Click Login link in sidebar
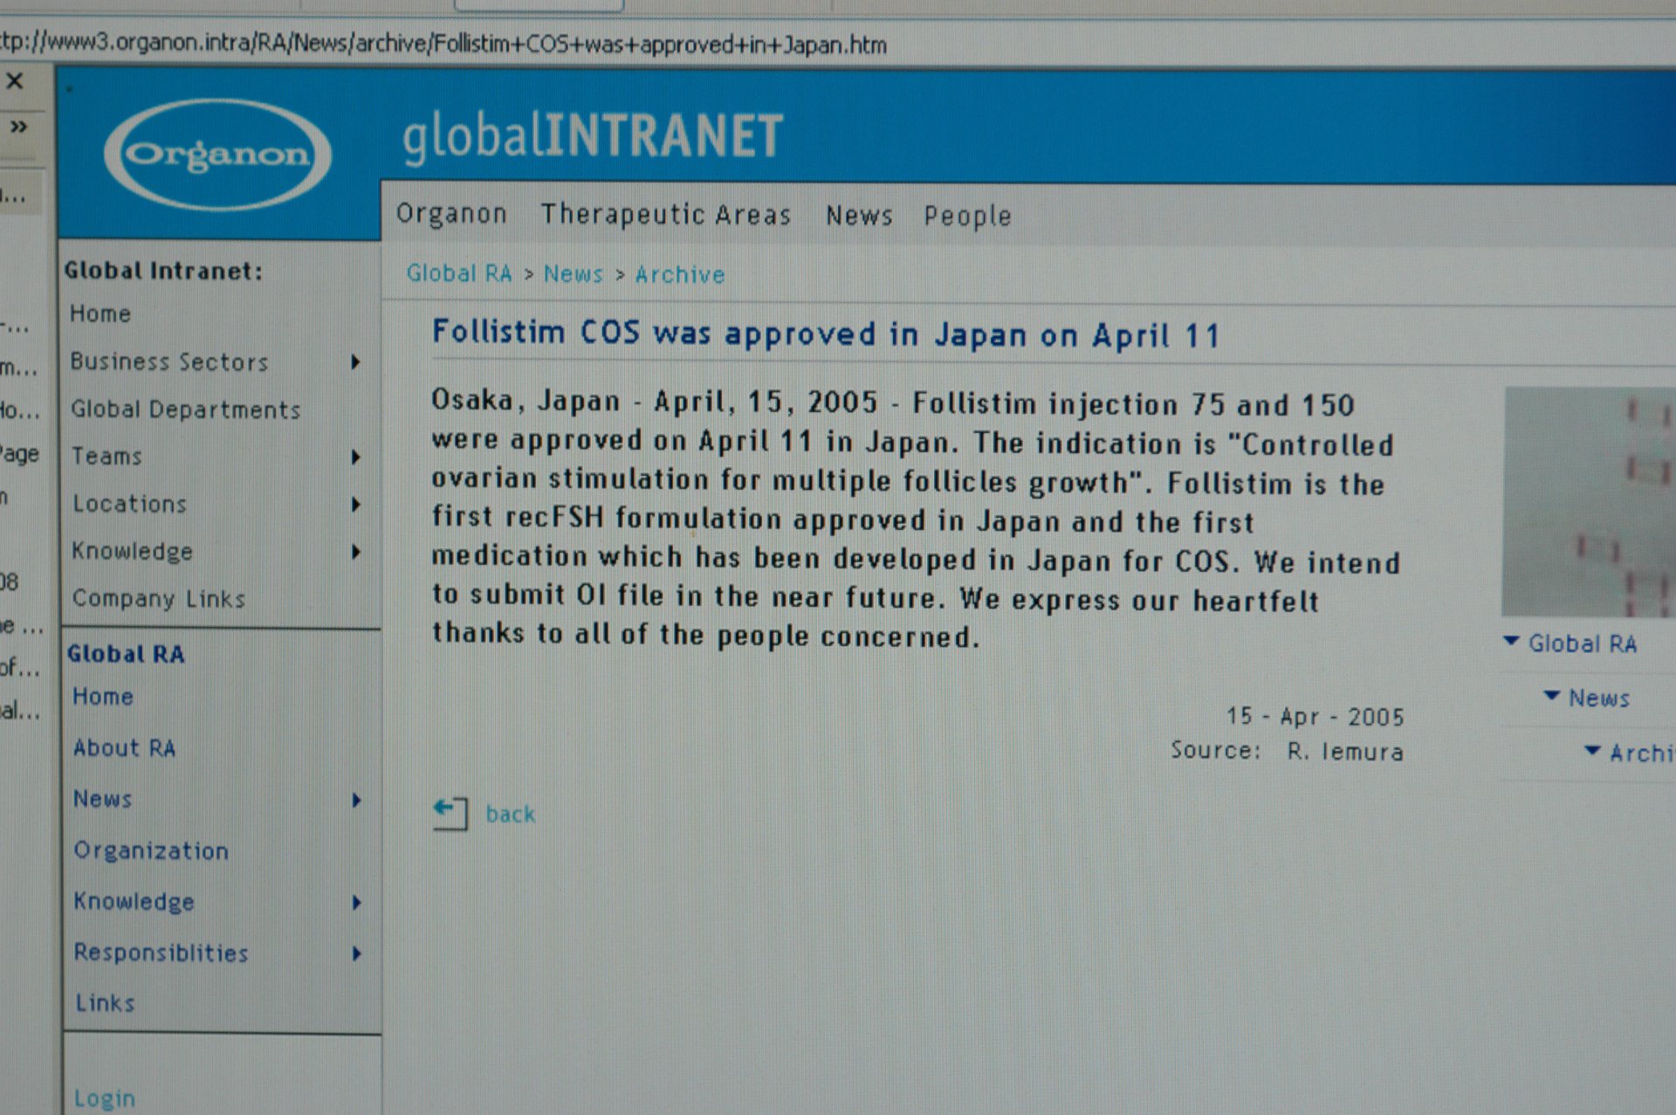This screenshot has width=1676, height=1115. click(105, 1098)
